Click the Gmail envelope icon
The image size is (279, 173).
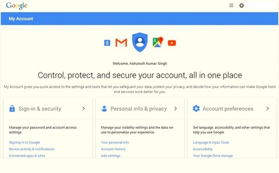[x=121, y=43]
